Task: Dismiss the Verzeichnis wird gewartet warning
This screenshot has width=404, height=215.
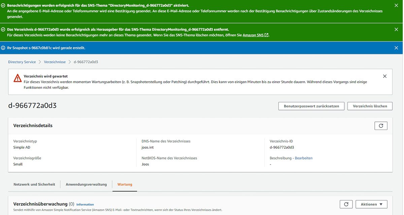Action: (x=384, y=76)
